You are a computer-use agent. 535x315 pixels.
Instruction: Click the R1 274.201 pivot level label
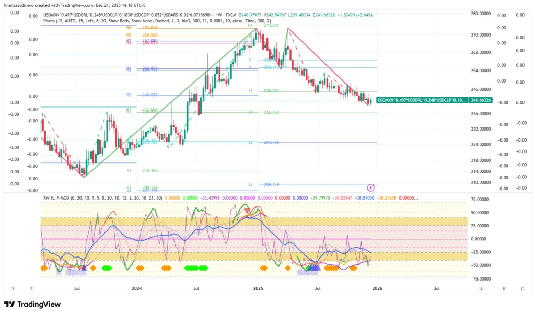coord(266,25)
